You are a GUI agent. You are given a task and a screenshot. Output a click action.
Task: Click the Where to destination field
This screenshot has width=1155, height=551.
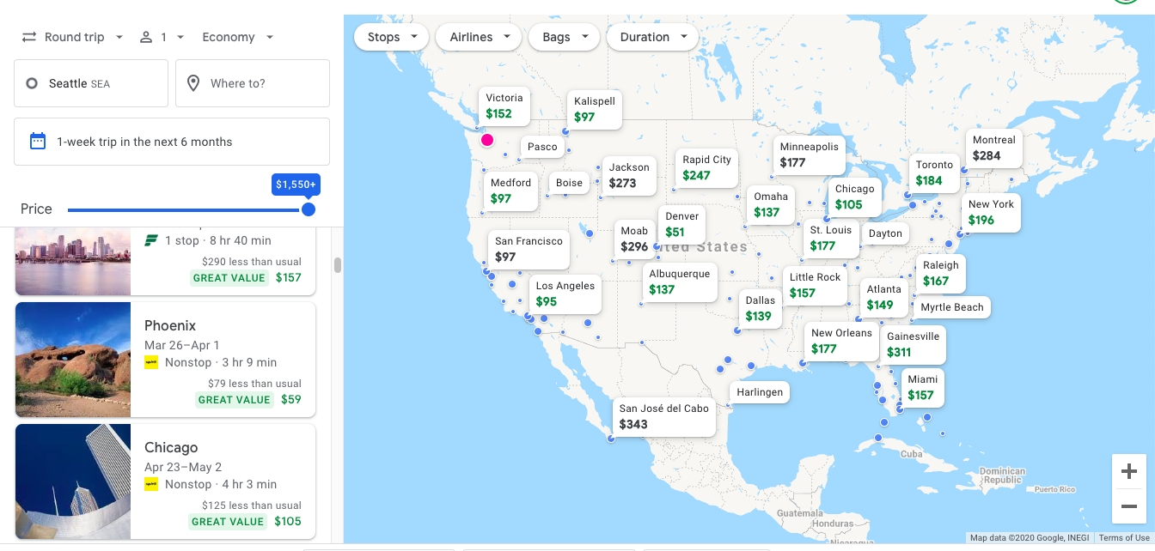253,83
